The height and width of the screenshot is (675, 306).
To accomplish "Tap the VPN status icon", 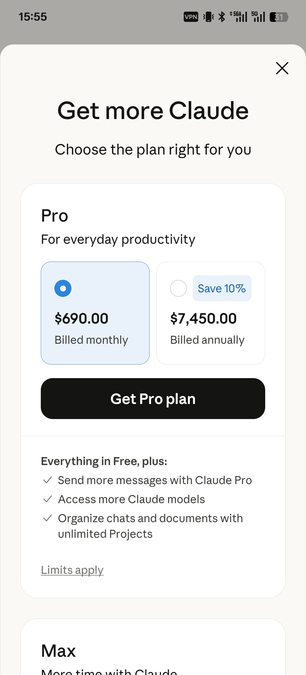I will point(191,17).
